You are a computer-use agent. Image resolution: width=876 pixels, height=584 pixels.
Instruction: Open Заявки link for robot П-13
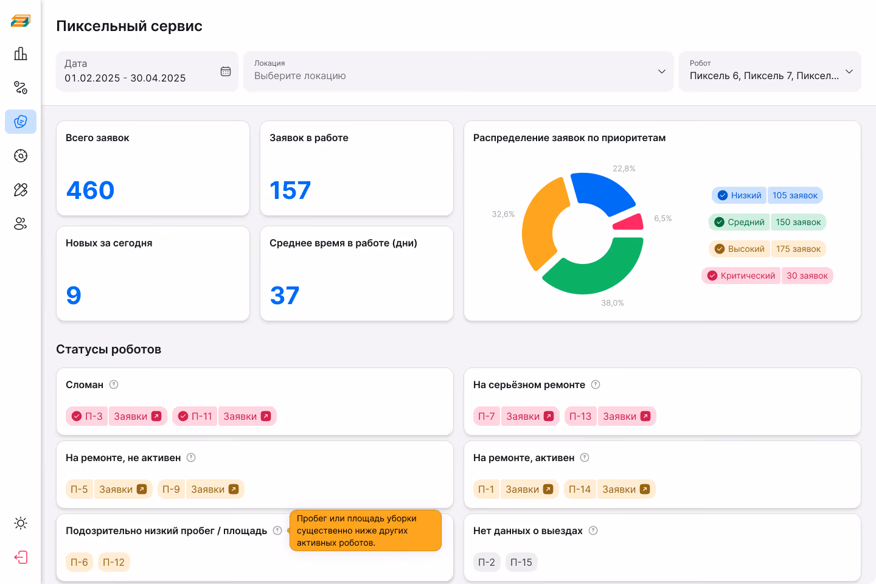(627, 416)
